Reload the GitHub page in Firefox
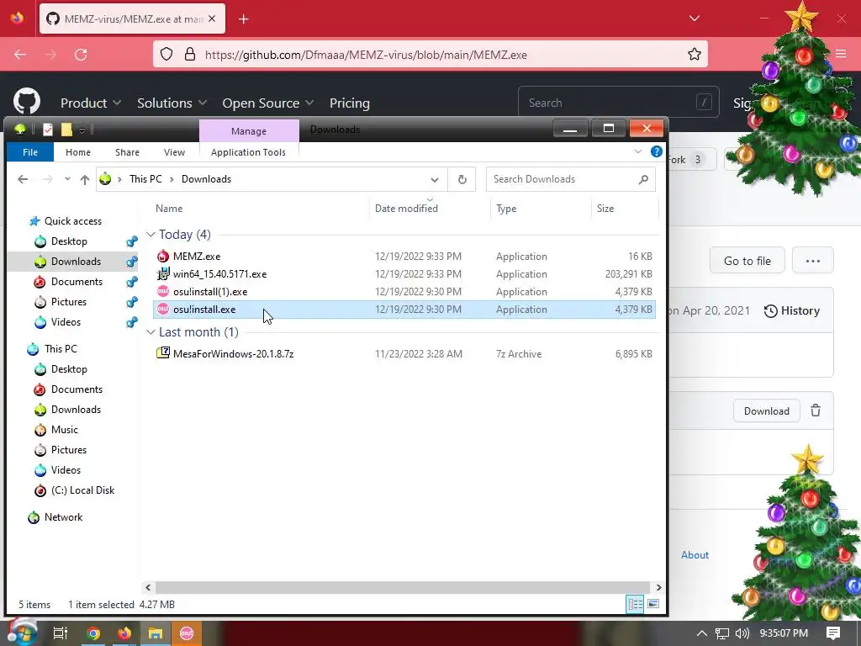The height and width of the screenshot is (646, 861). point(81,55)
